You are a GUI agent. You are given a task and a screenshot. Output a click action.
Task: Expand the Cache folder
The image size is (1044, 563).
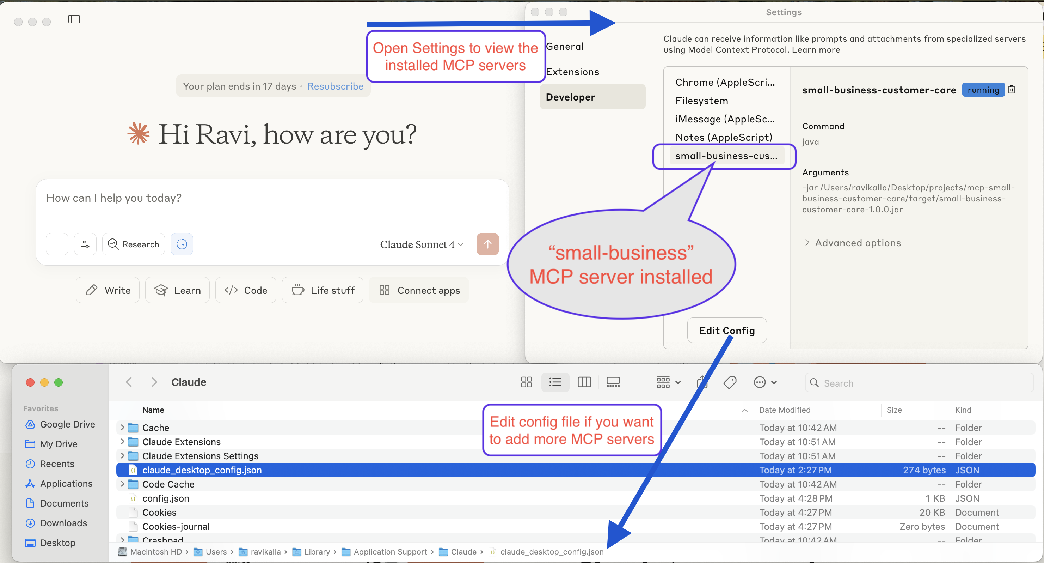[x=122, y=428]
